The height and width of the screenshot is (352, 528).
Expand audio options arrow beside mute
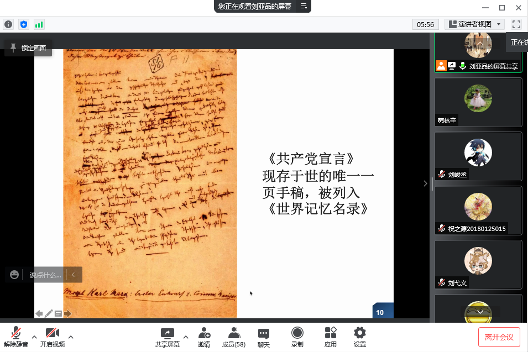coord(34,337)
